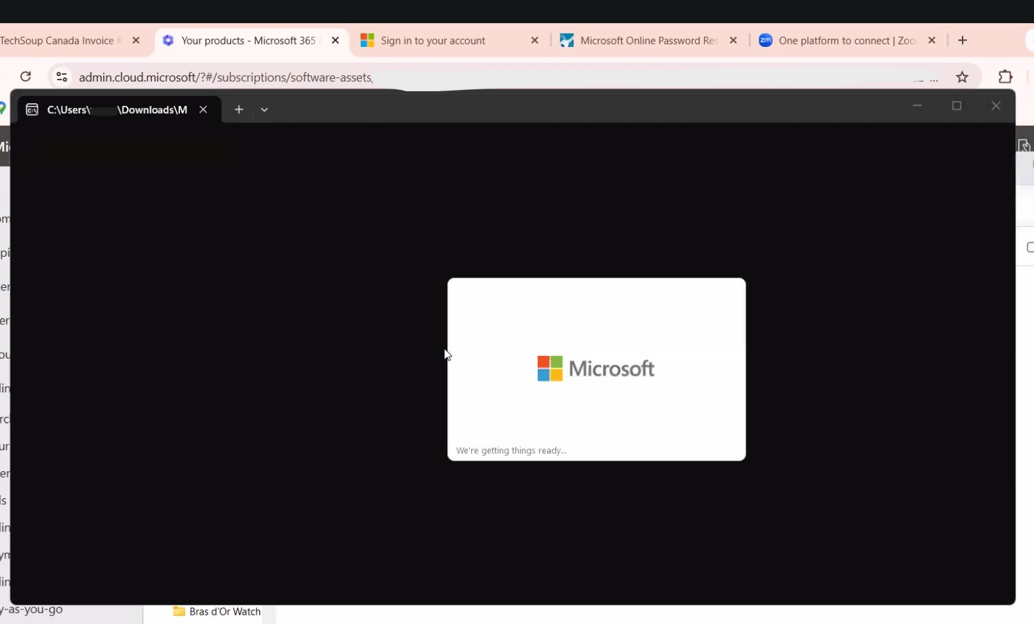Close the Sign in to your account tab
This screenshot has width=1034, height=624.
(535, 40)
